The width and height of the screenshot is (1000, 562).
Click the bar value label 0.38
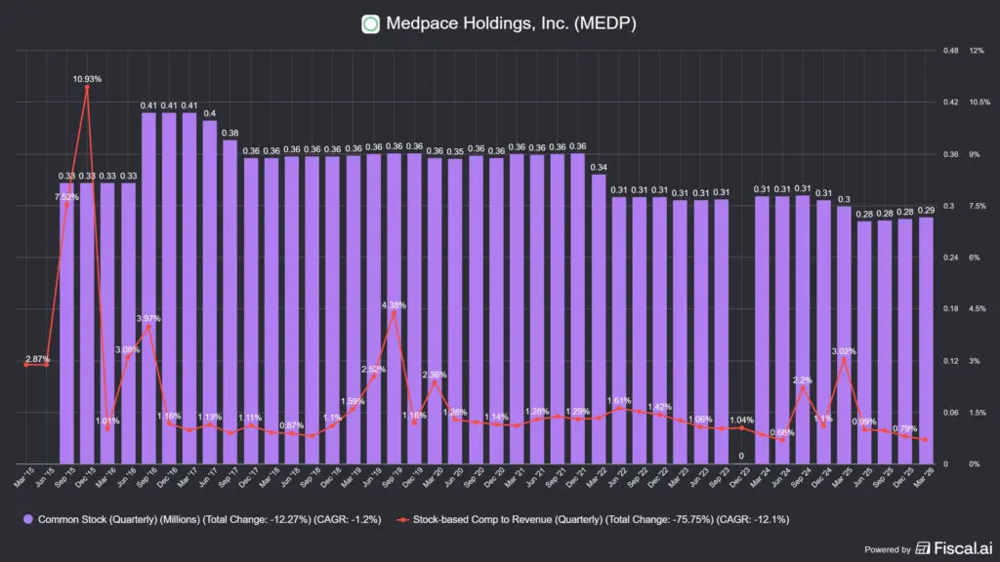click(x=229, y=133)
